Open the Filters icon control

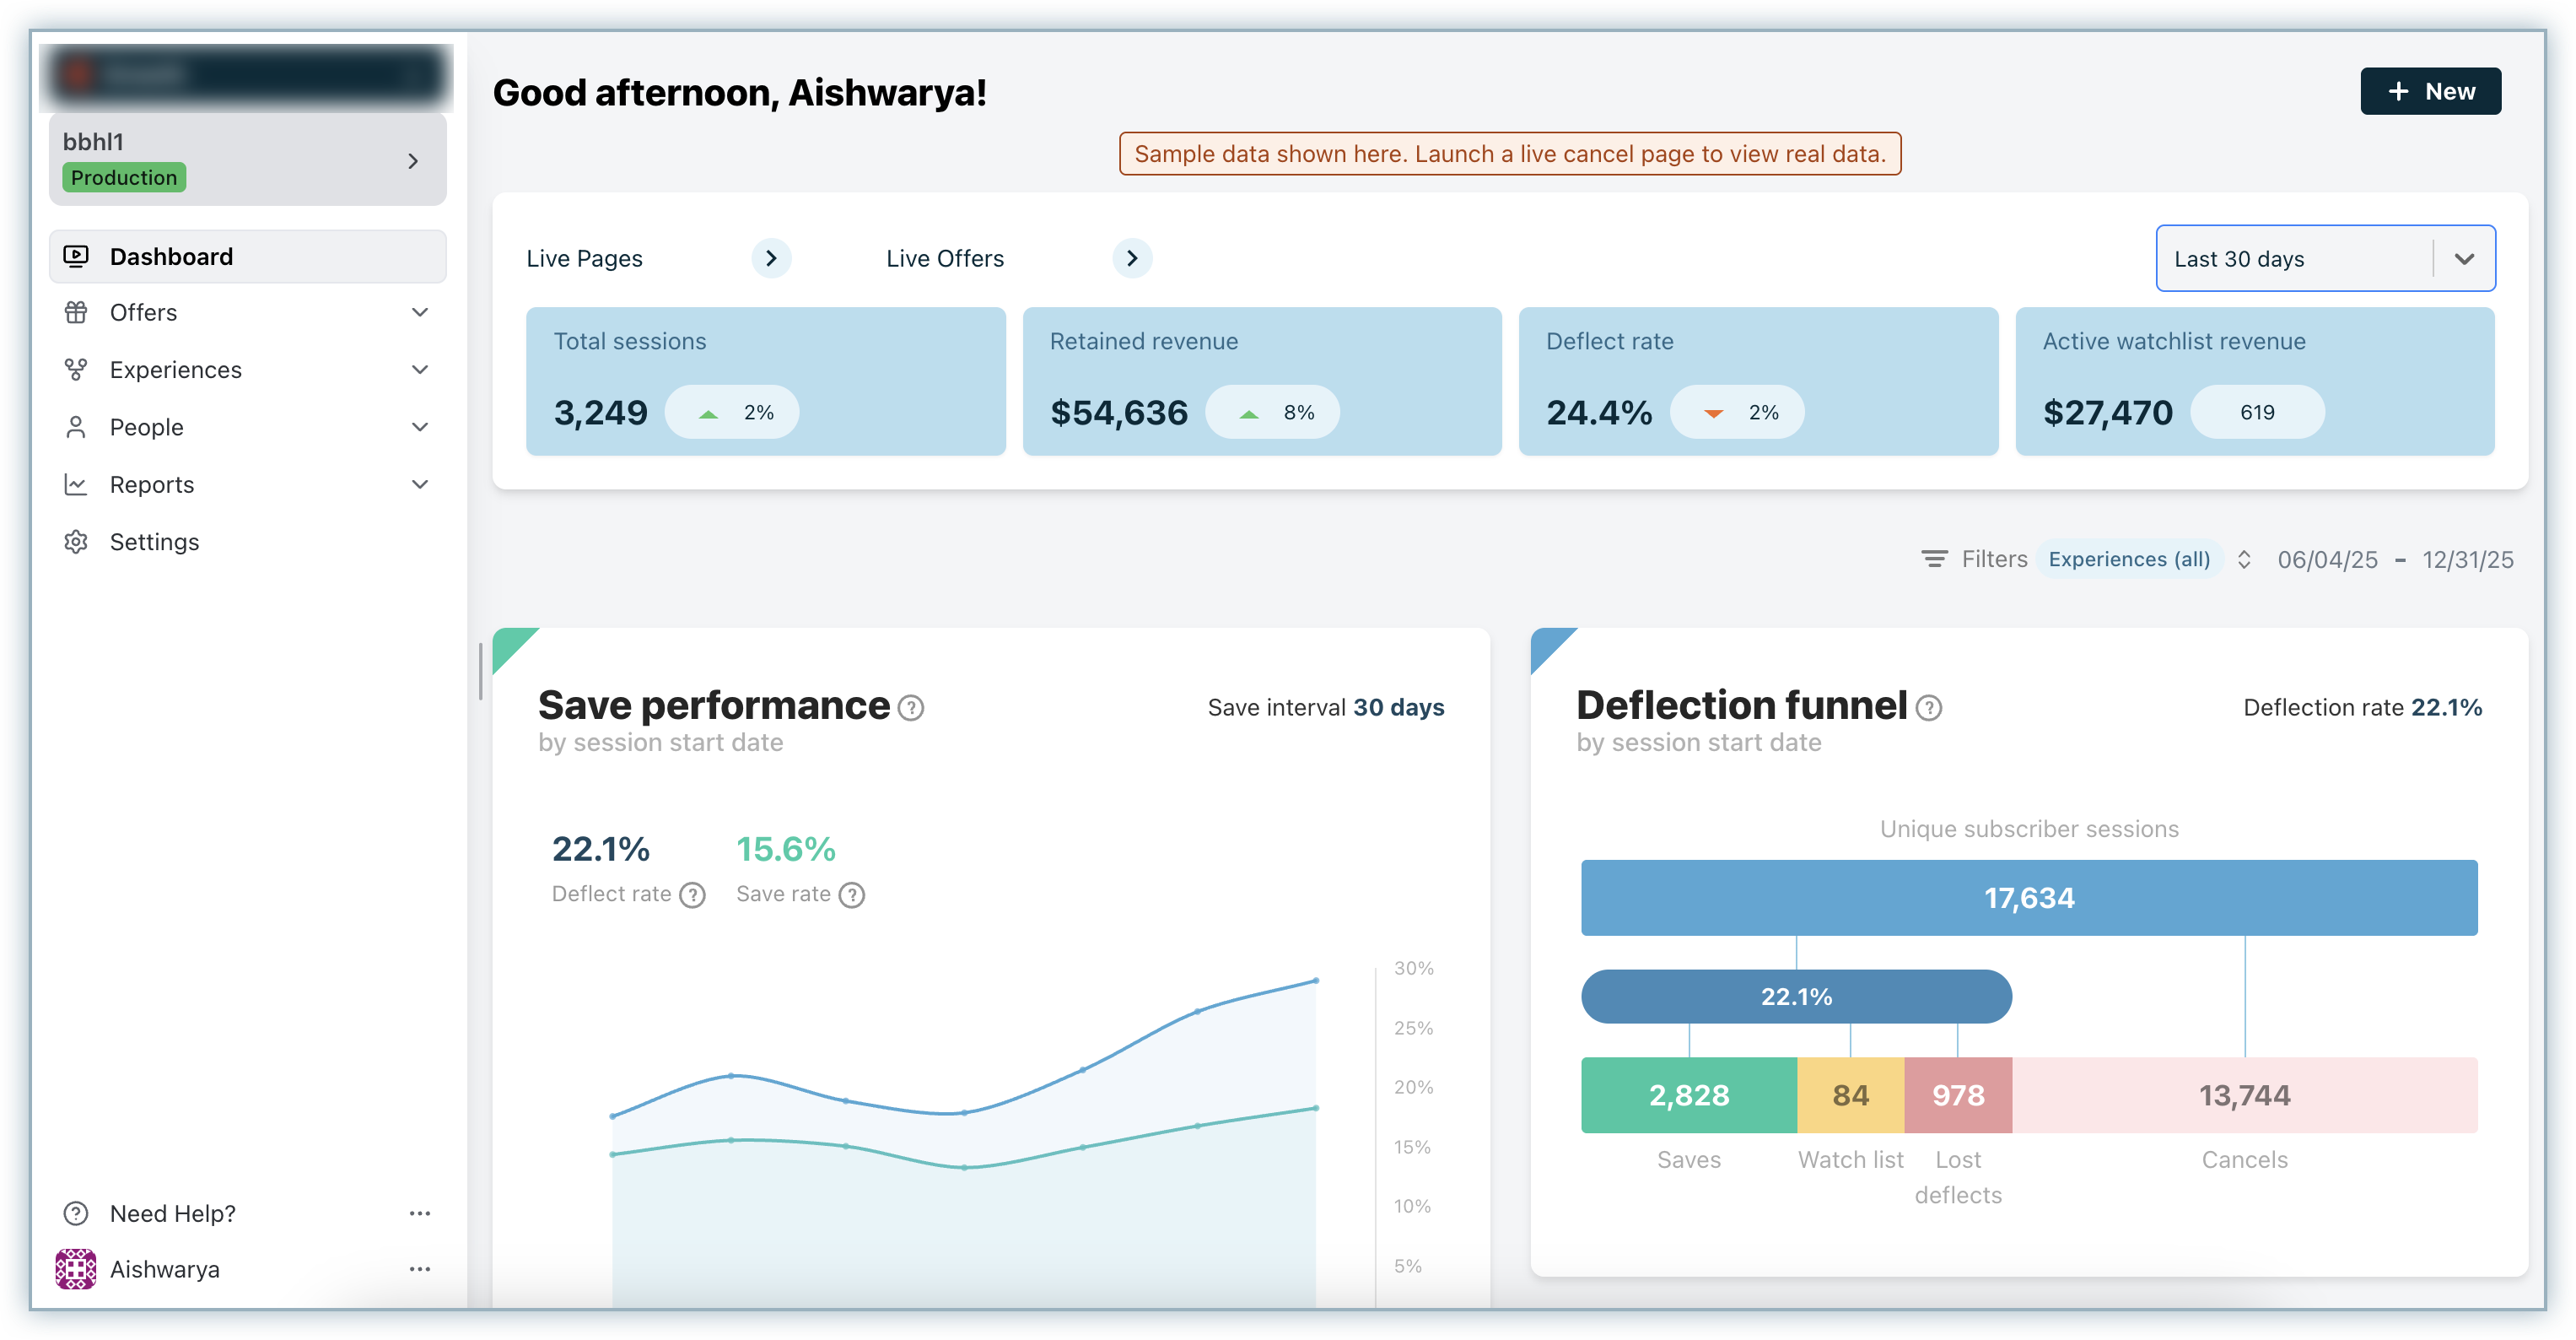(x=1934, y=559)
